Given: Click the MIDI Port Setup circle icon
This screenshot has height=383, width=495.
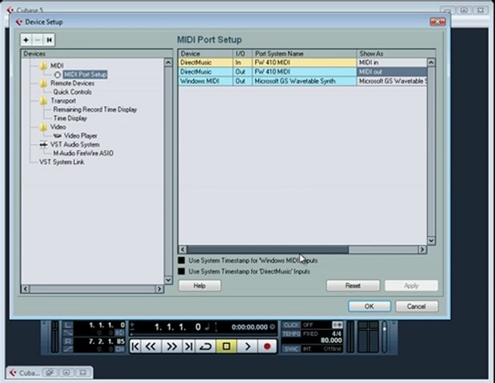Looking at the screenshot, I should point(57,75).
